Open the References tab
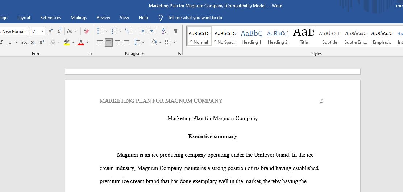 [51, 18]
